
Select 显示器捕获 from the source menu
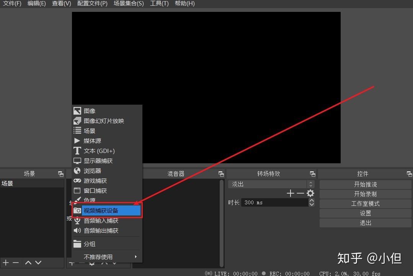click(98, 161)
